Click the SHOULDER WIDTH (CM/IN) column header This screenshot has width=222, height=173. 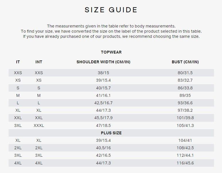tap(103, 62)
